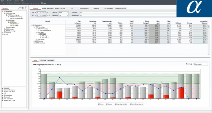Open the Ansicht menu
This screenshot has width=212, height=113.
pyautogui.click(x=10, y=1)
